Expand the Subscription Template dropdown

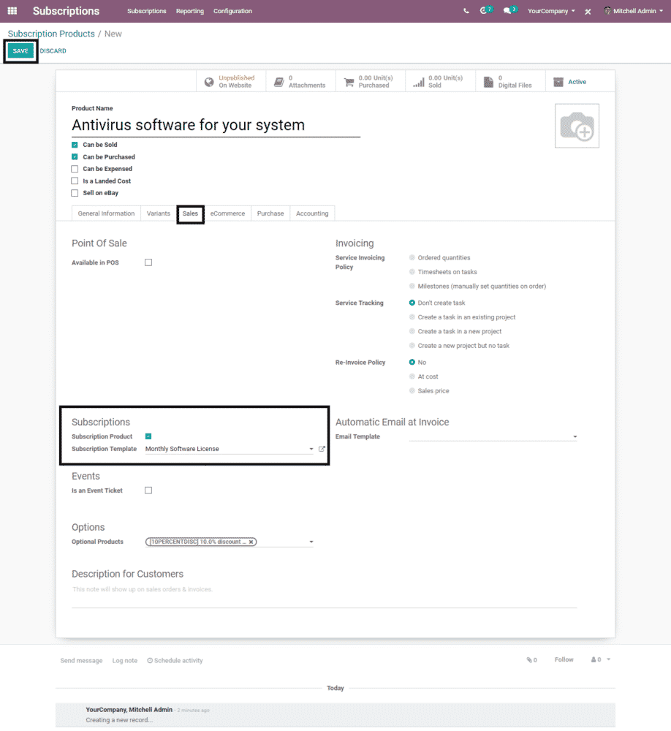click(311, 449)
